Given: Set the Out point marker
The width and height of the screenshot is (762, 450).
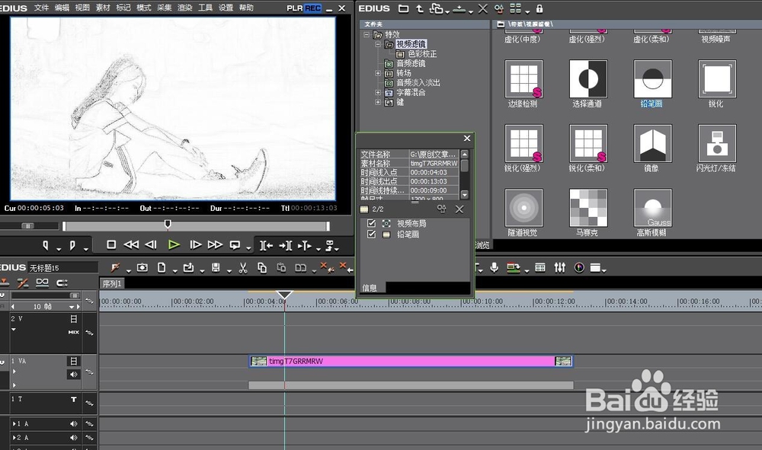Looking at the screenshot, I should point(72,246).
